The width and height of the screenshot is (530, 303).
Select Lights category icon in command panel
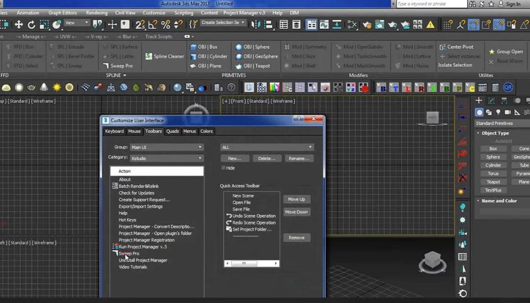point(498,112)
